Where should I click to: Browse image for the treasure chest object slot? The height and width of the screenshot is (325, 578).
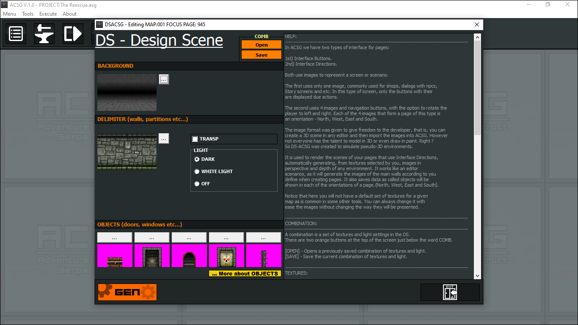coord(115,237)
